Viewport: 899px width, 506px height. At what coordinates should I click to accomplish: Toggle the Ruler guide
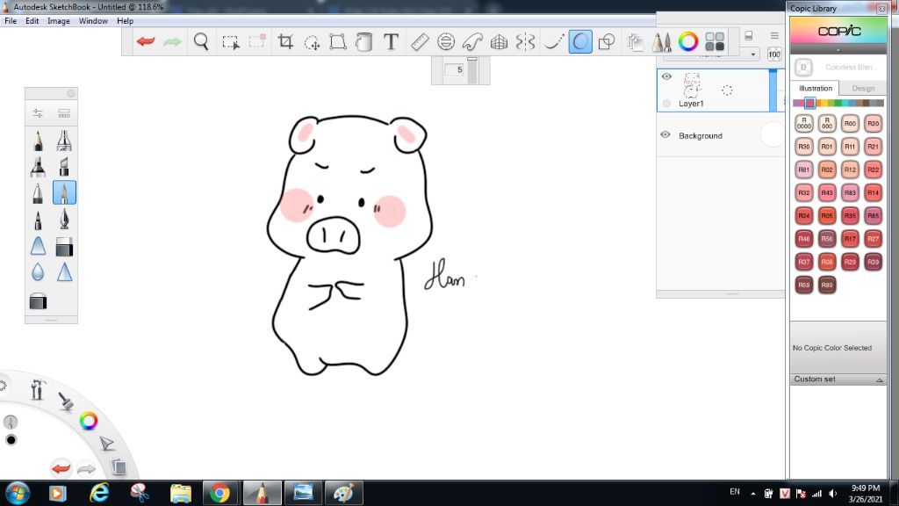pyautogui.click(x=420, y=41)
